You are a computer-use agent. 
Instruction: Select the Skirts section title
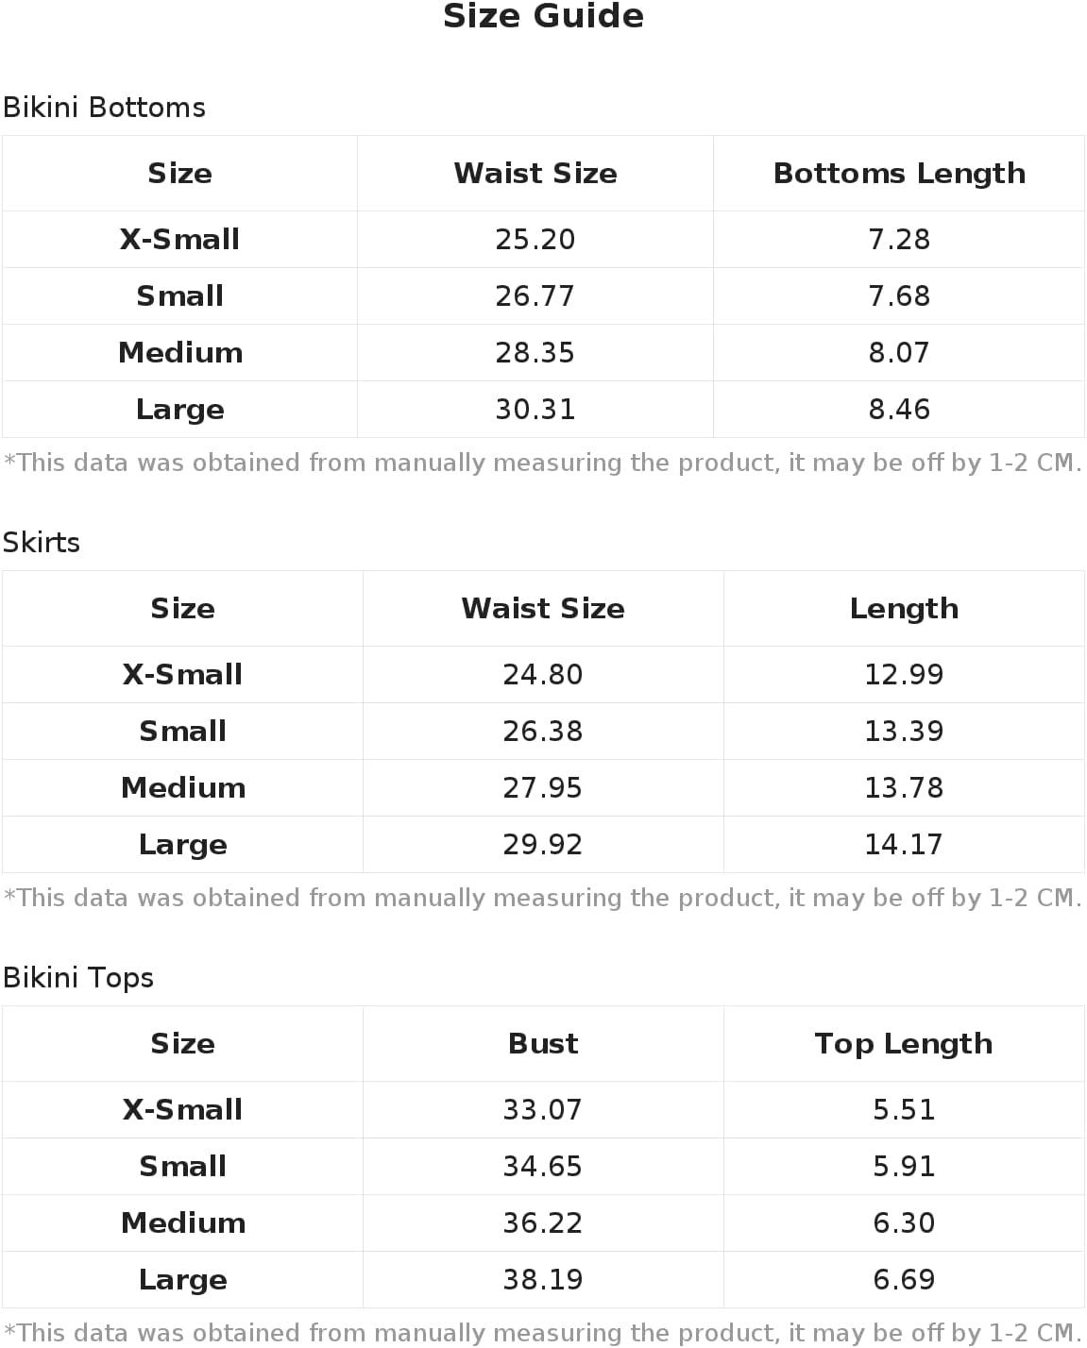coord(42,543)
